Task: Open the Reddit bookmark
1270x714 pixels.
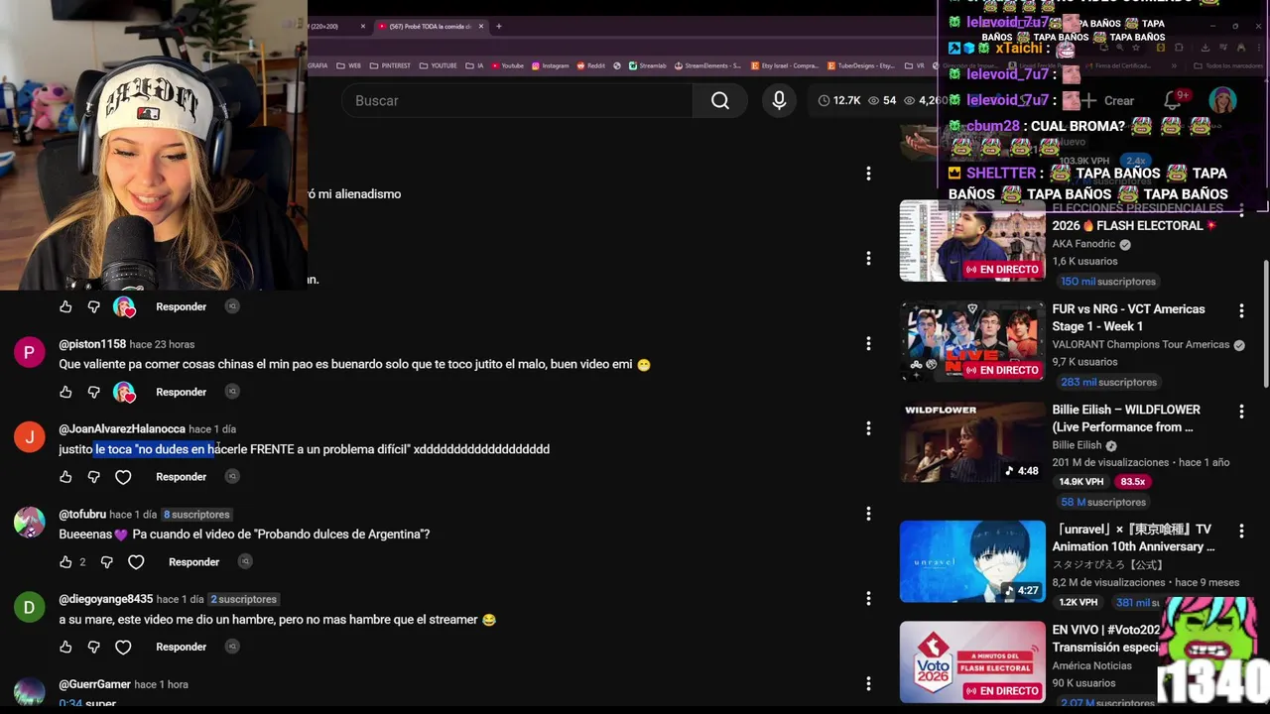Action: click(x=590, y=65)
